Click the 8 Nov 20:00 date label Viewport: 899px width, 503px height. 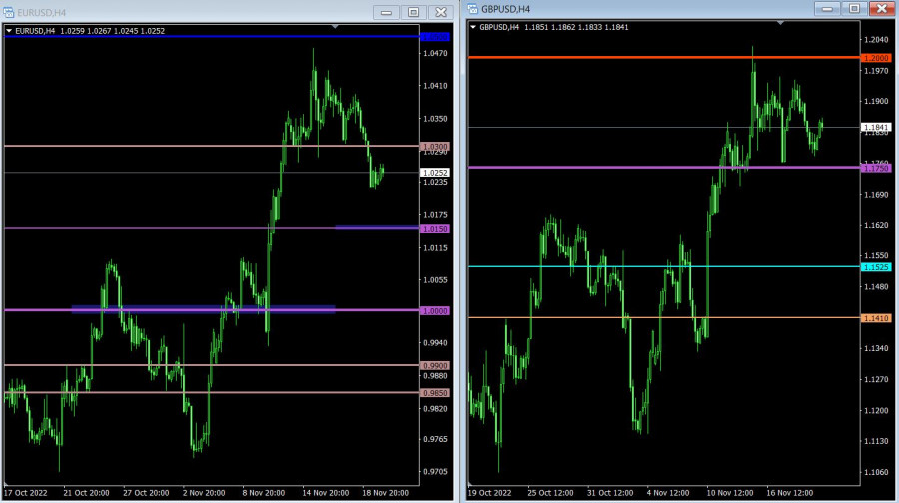[263, 493]
